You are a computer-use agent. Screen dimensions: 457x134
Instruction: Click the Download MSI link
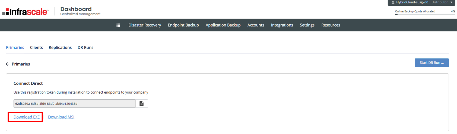click(61, 117)
